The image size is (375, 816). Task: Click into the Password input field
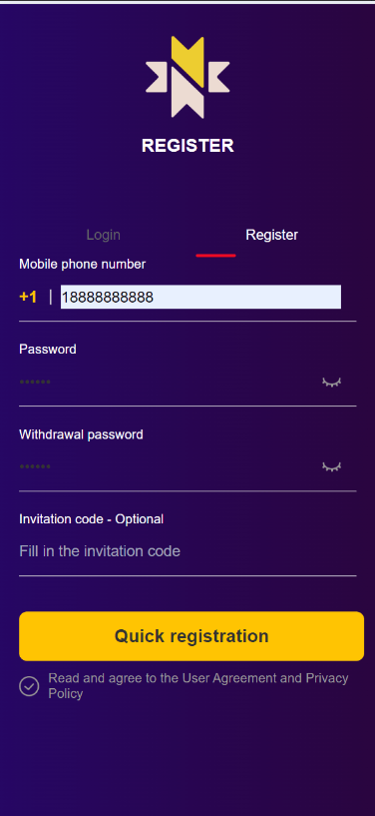pyautogui.click(x=167, y=382)
